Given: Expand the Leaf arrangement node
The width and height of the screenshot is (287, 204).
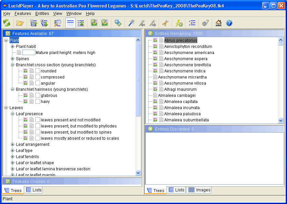Looking at the screenshot, I should [x=13, y=144].
